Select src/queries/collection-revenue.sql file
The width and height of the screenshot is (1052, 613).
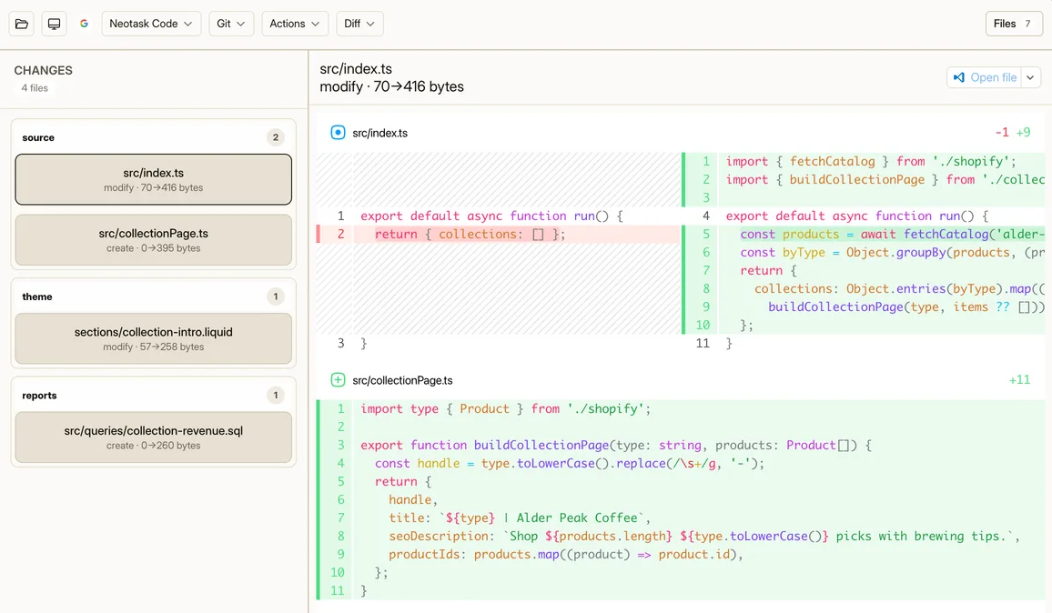point(154,437)
